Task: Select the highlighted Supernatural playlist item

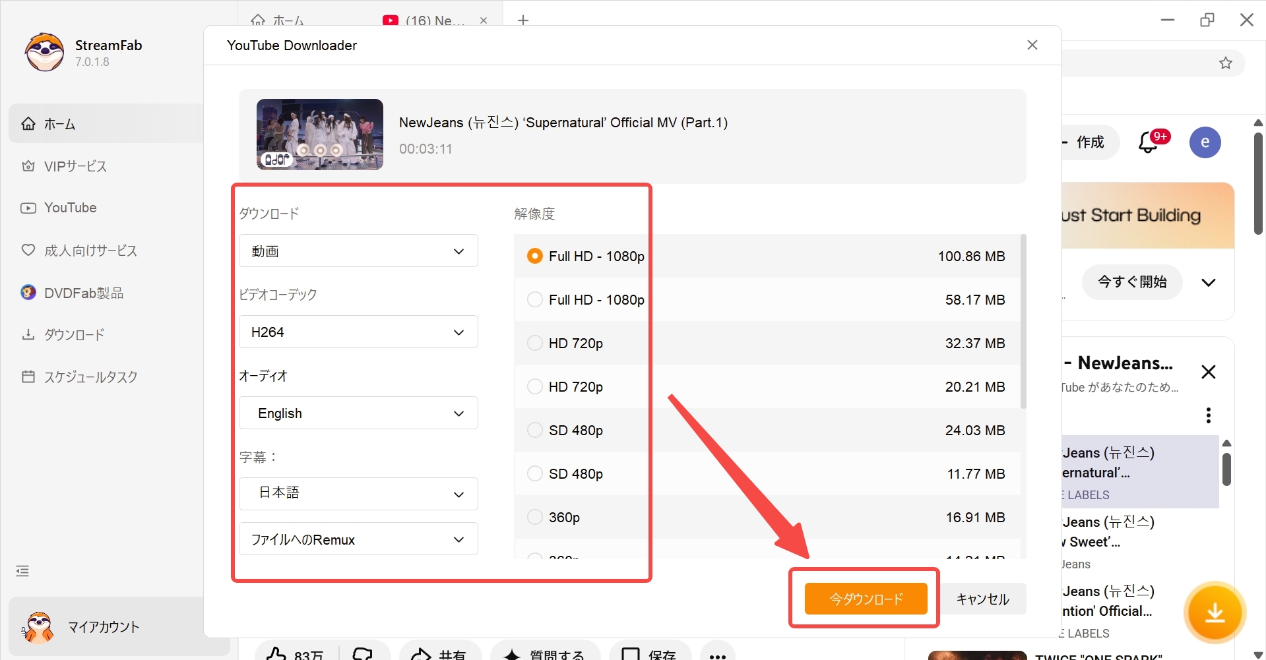Action: pos(1141,472)
